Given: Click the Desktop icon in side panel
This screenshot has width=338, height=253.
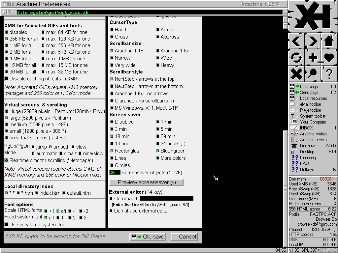Looking at the screenshot, I should [x=294, y=152].
